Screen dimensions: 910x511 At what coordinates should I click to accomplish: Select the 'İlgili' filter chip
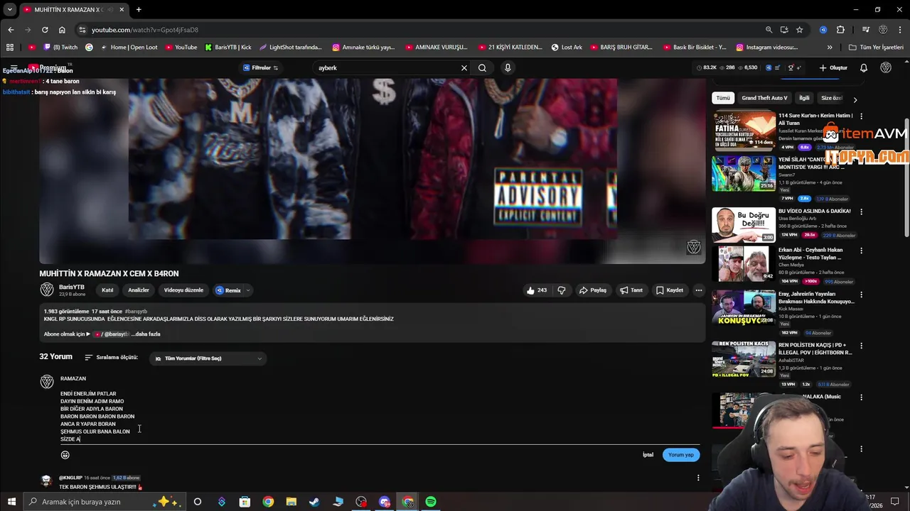click(x=804, y=98)
